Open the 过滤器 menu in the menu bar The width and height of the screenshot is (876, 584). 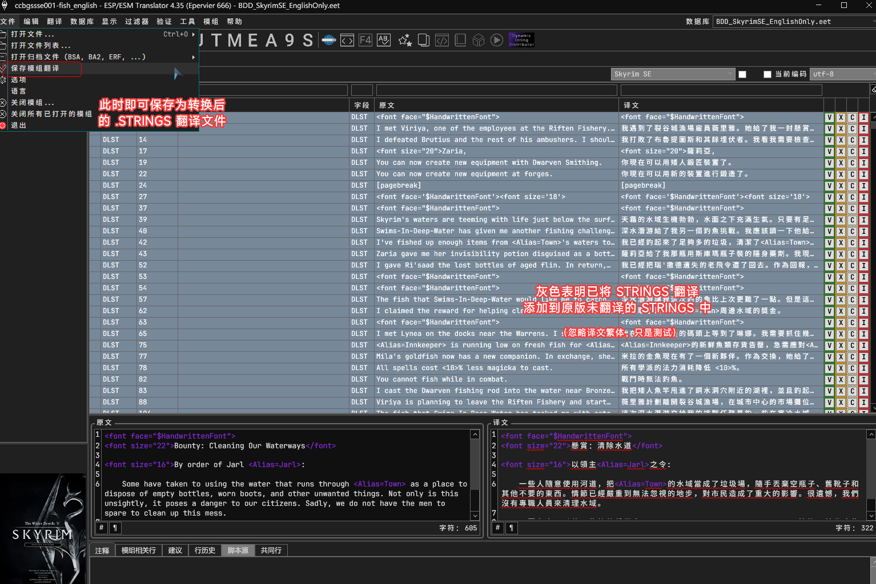[137, 22]
